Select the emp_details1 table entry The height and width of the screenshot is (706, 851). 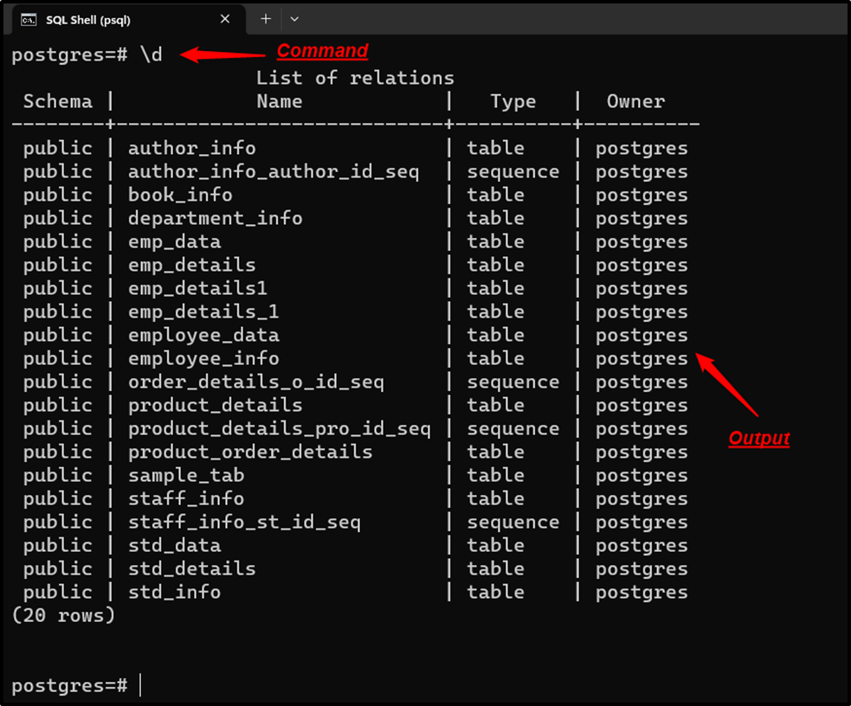tap(191, 288)
